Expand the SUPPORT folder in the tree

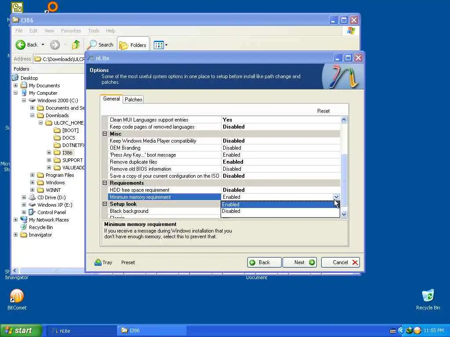pyautogui.click(x=49, y=160)
